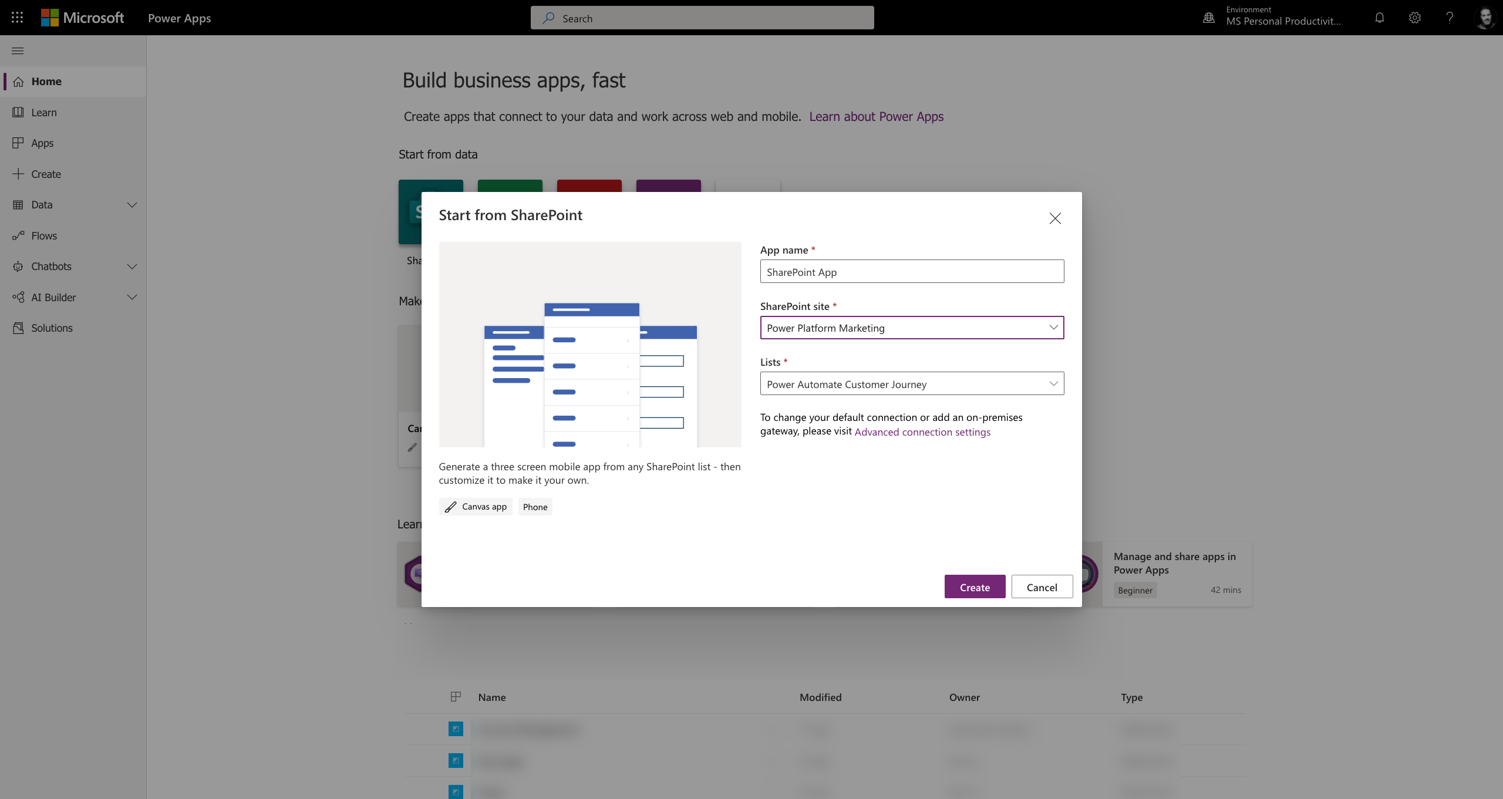The height and width of the screenshot is (799, 1503).
Task: Click the Create button in the dialog
Action: [975, 586]
